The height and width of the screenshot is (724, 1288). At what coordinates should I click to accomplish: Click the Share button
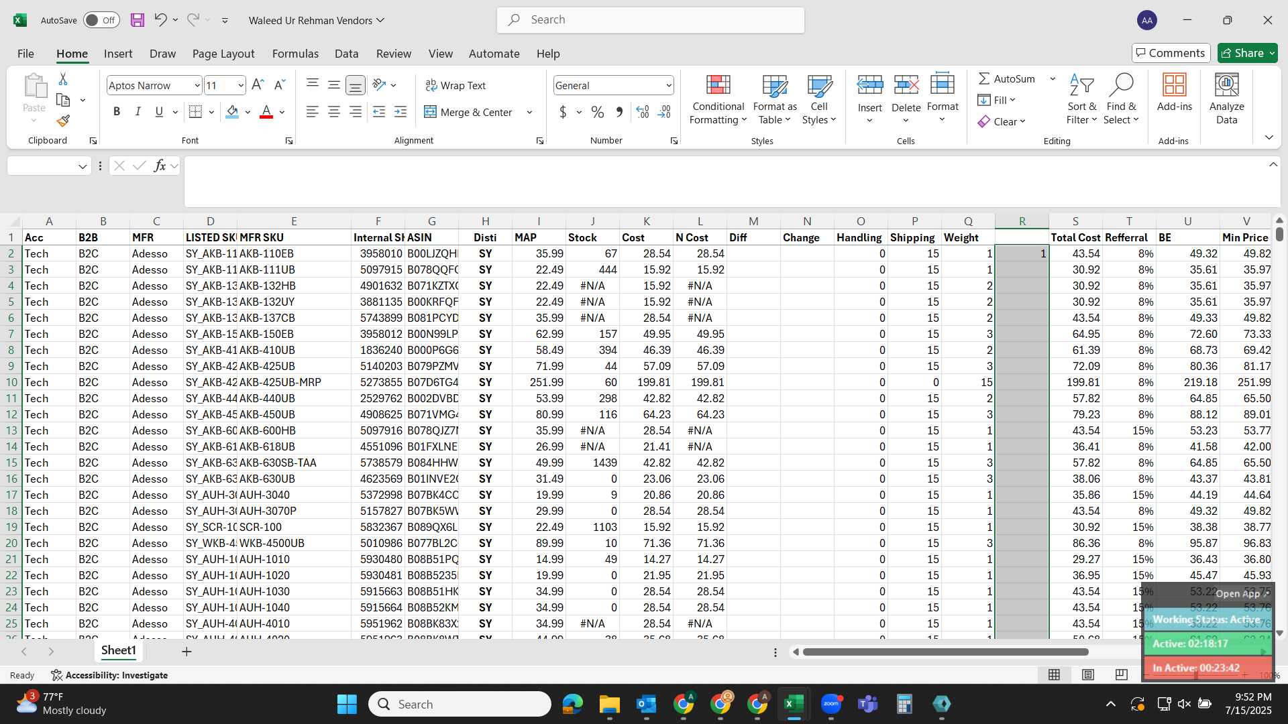click(x=1247, y=53)
